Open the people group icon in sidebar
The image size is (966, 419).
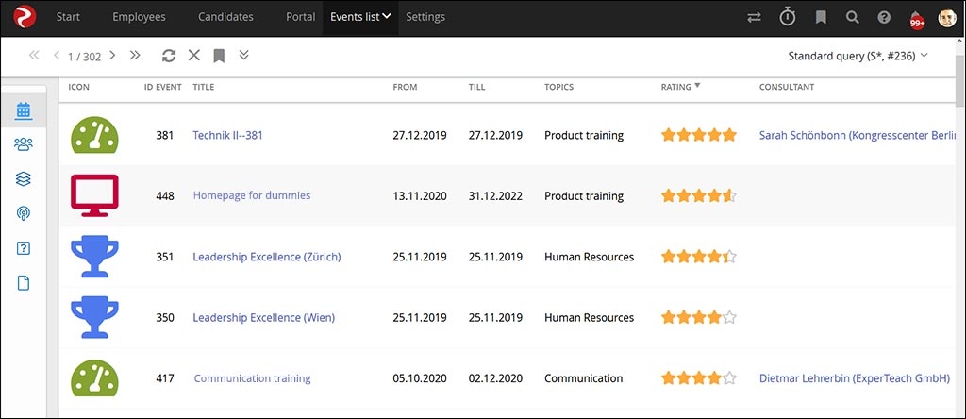tap(24, 144)
